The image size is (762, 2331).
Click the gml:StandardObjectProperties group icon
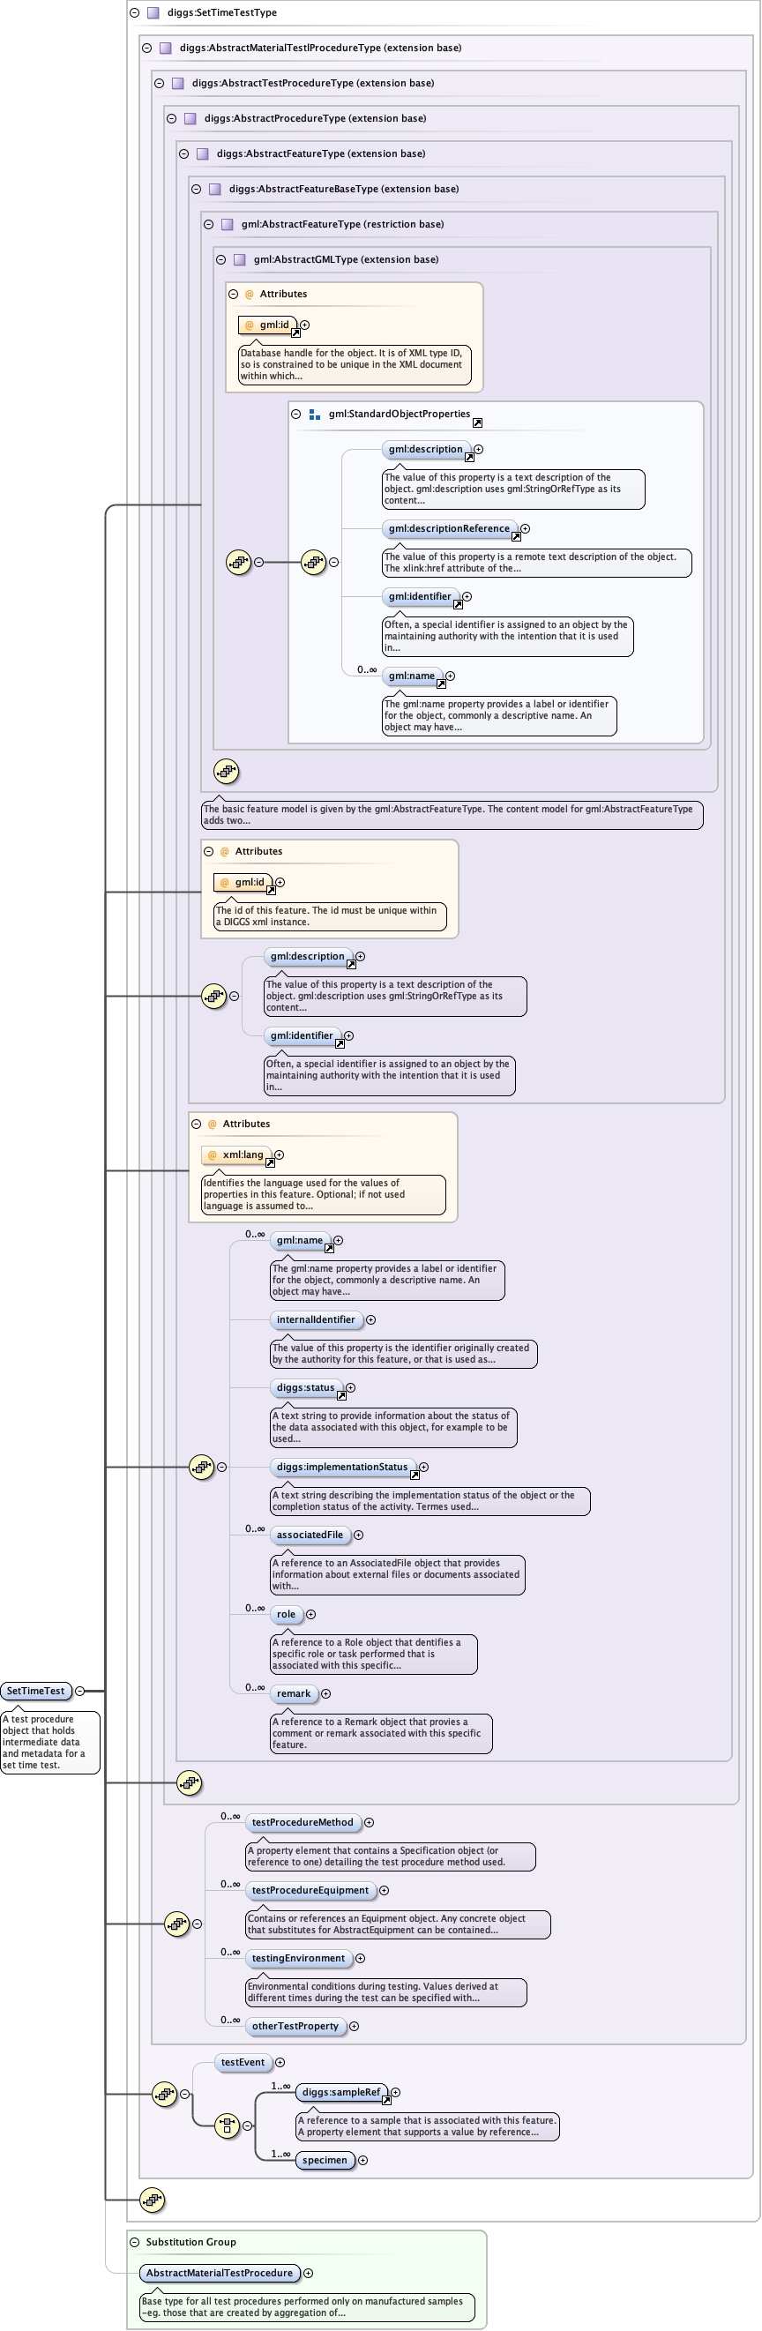[314, 415]
